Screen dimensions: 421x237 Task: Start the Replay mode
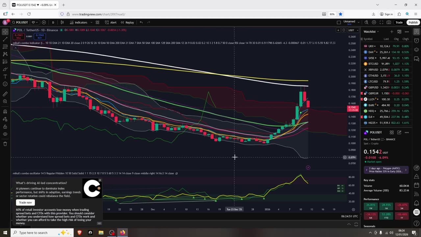coord(127,22)
